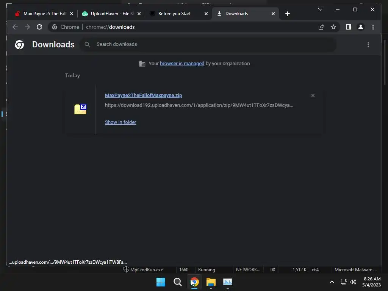Open the browser is managed link

coord(182,64)
